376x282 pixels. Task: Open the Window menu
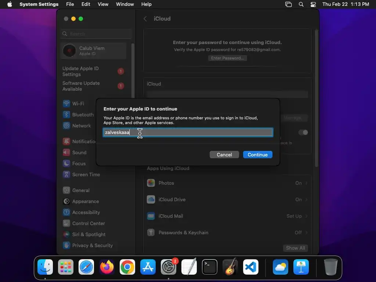[x=125, y=4]
